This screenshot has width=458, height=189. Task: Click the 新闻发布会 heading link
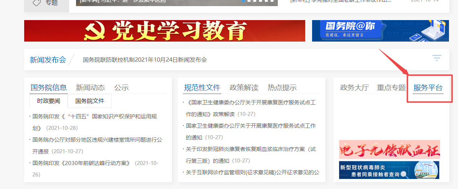48,60
